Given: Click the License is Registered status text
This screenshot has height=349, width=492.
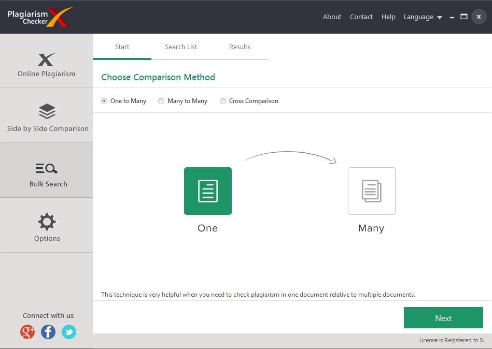Looking at the screenshot, I should pos(452,340).
